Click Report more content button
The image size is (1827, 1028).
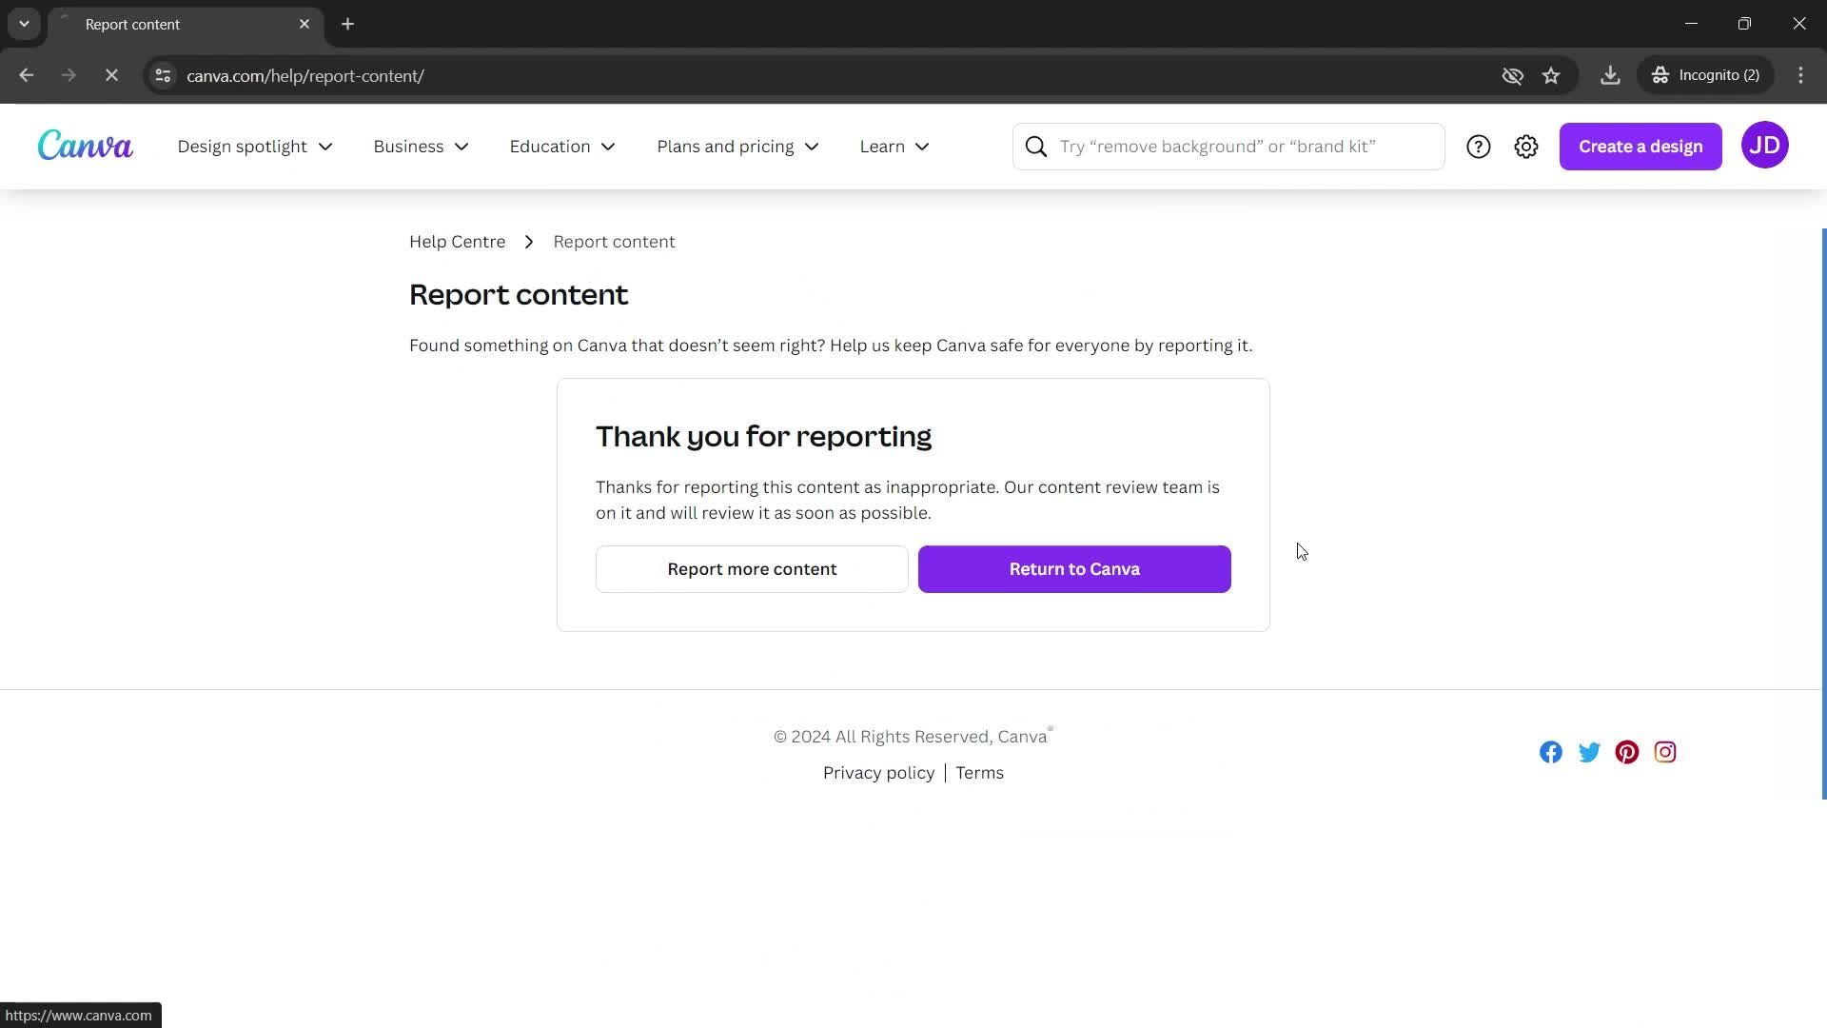point(752,569)
